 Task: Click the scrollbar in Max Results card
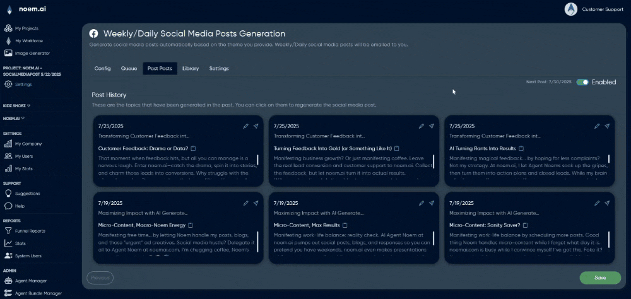pyautogui.click(x=433, y=240)
